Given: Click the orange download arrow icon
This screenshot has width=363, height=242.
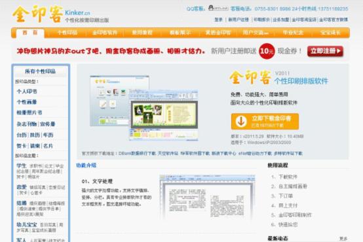Looking at the screenshot, I should 240,122.
